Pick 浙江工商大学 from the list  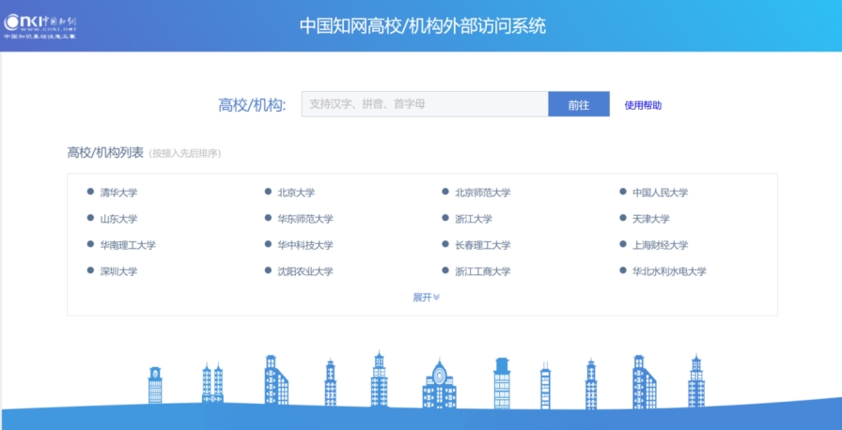point(483,271)
